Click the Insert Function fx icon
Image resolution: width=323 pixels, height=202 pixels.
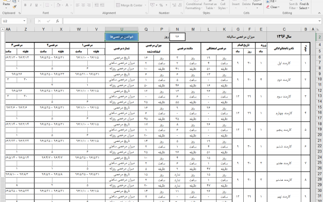coord(59,21)
